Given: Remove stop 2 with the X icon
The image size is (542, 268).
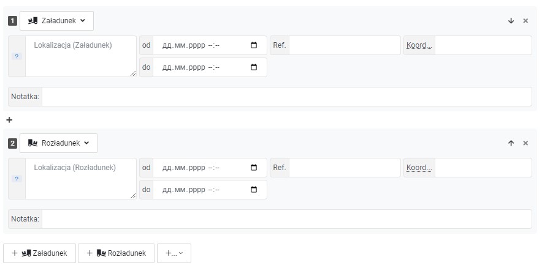Looking at the screenshot, I should point(525,143).
